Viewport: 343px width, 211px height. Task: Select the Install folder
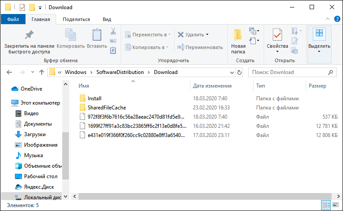(x=94, y=98)
